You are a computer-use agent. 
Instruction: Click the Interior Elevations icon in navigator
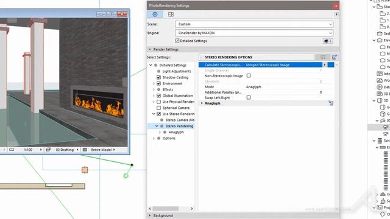click(x=380, y=74)
